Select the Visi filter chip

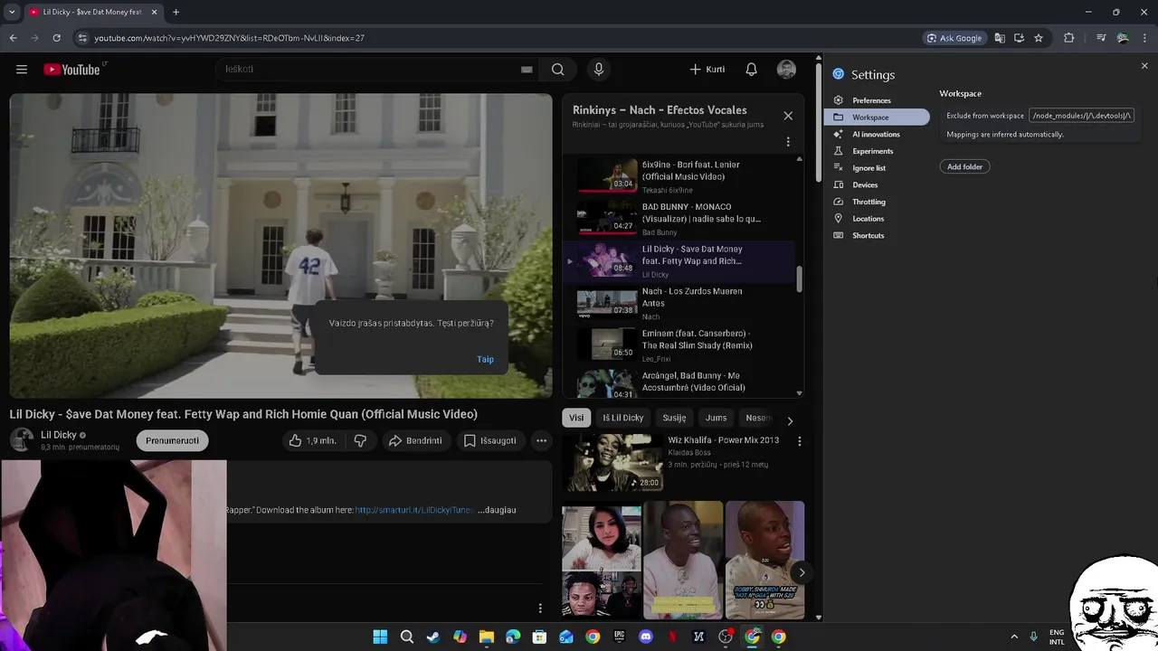tap(576, 418)
